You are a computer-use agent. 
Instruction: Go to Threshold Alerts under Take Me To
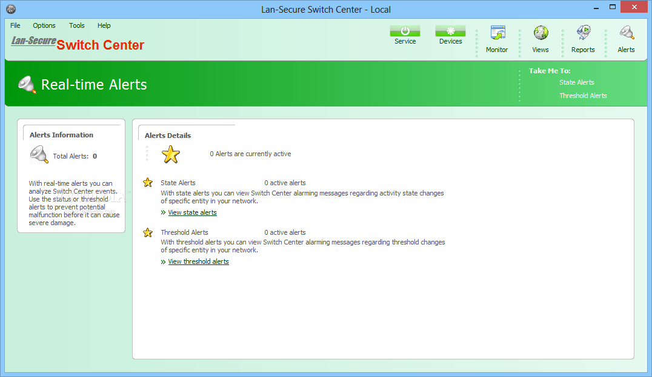coord(583,96)
